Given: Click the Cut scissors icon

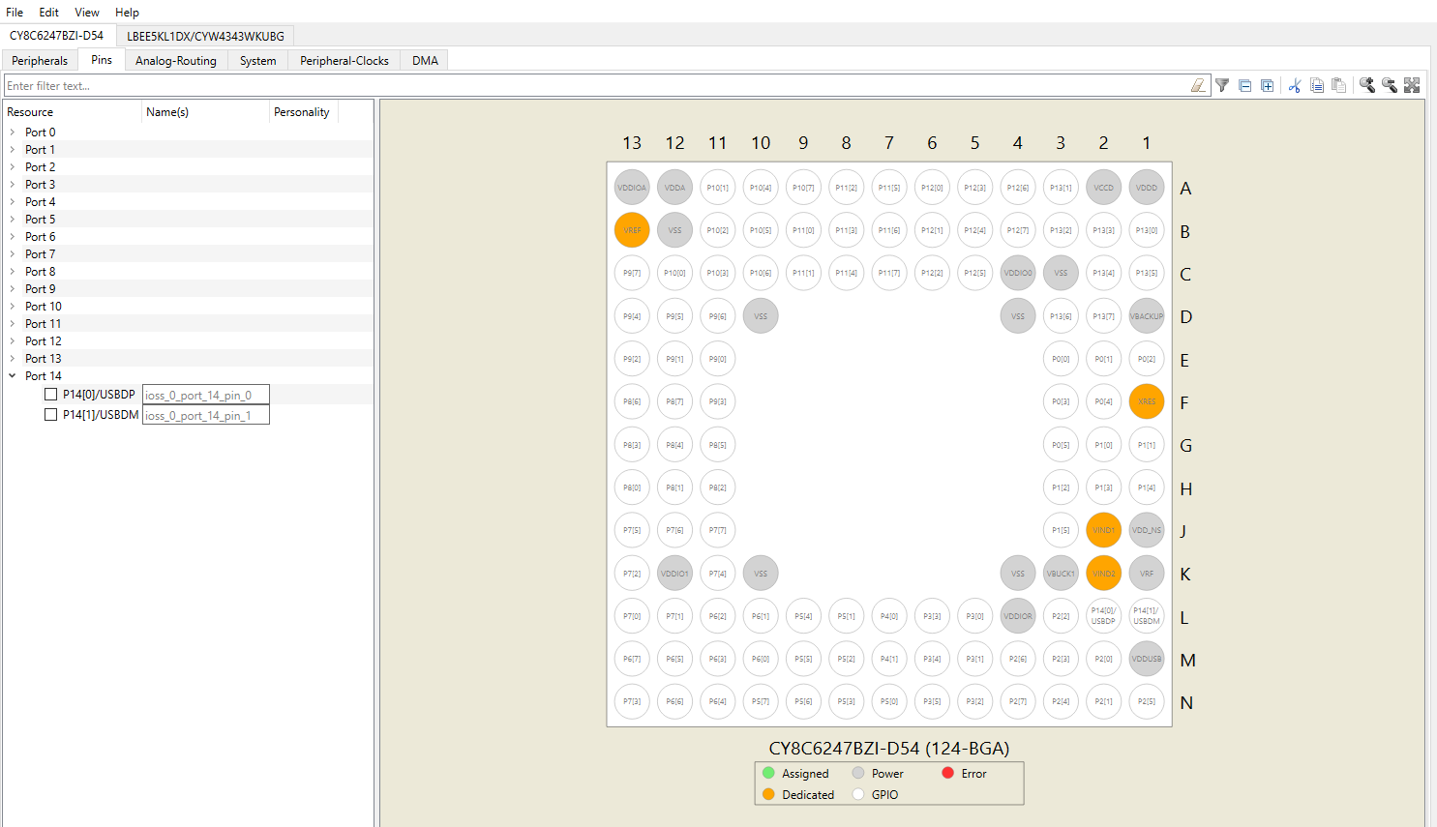Looking at the screenshot, I should (1295, 85).
